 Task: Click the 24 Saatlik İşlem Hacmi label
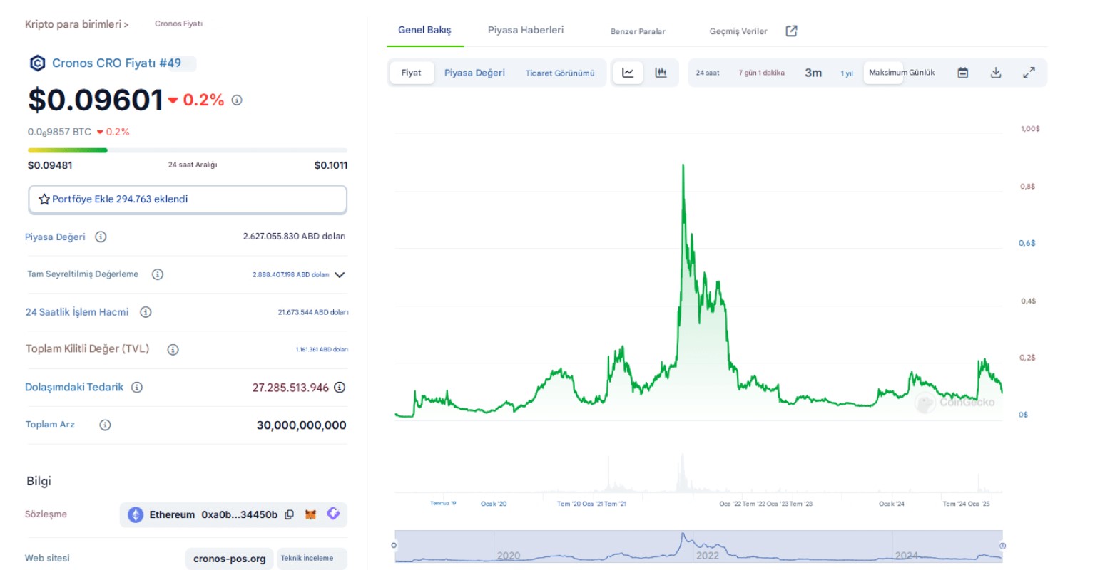(x=77, y=312)
